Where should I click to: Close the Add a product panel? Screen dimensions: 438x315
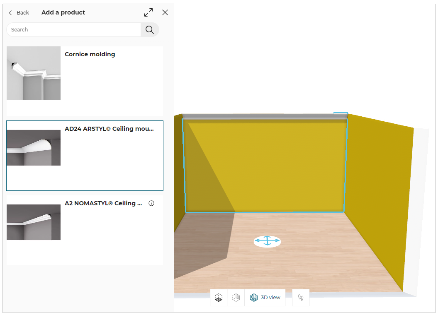pos(165,12)
